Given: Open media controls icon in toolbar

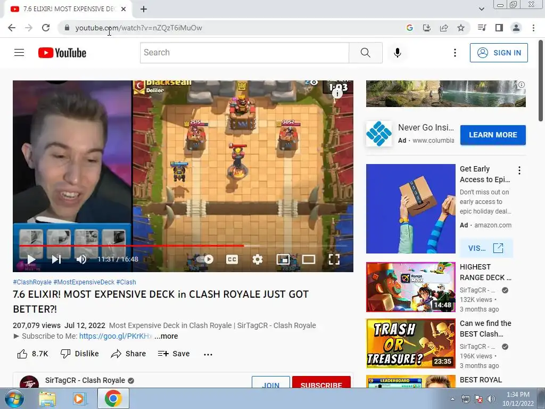Looking at the screenshot, I should pyautogui.click(x=482, y=28).
